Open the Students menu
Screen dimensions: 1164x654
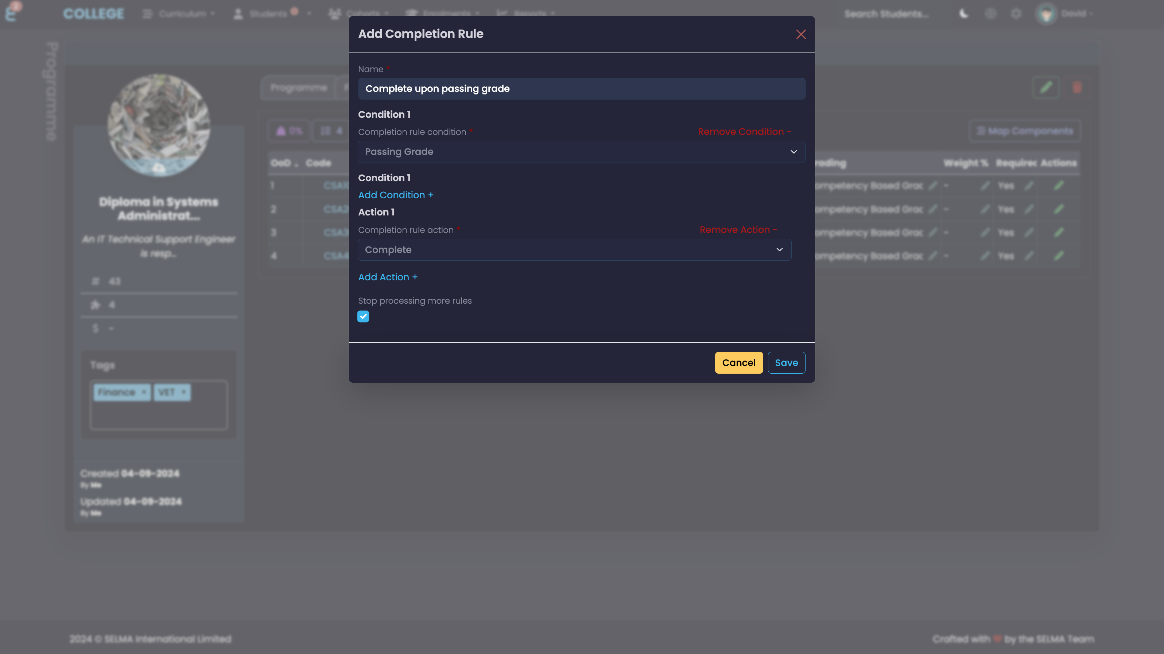[x=268, y=14]
